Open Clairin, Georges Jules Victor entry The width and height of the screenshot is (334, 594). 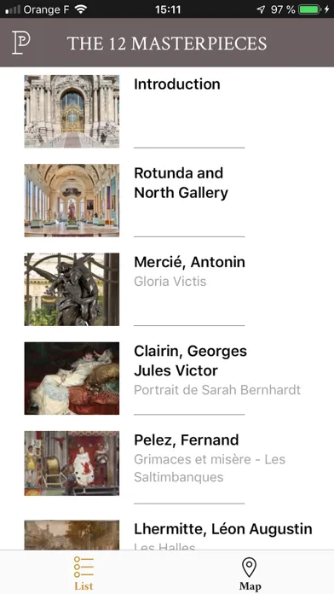point(167,378)
